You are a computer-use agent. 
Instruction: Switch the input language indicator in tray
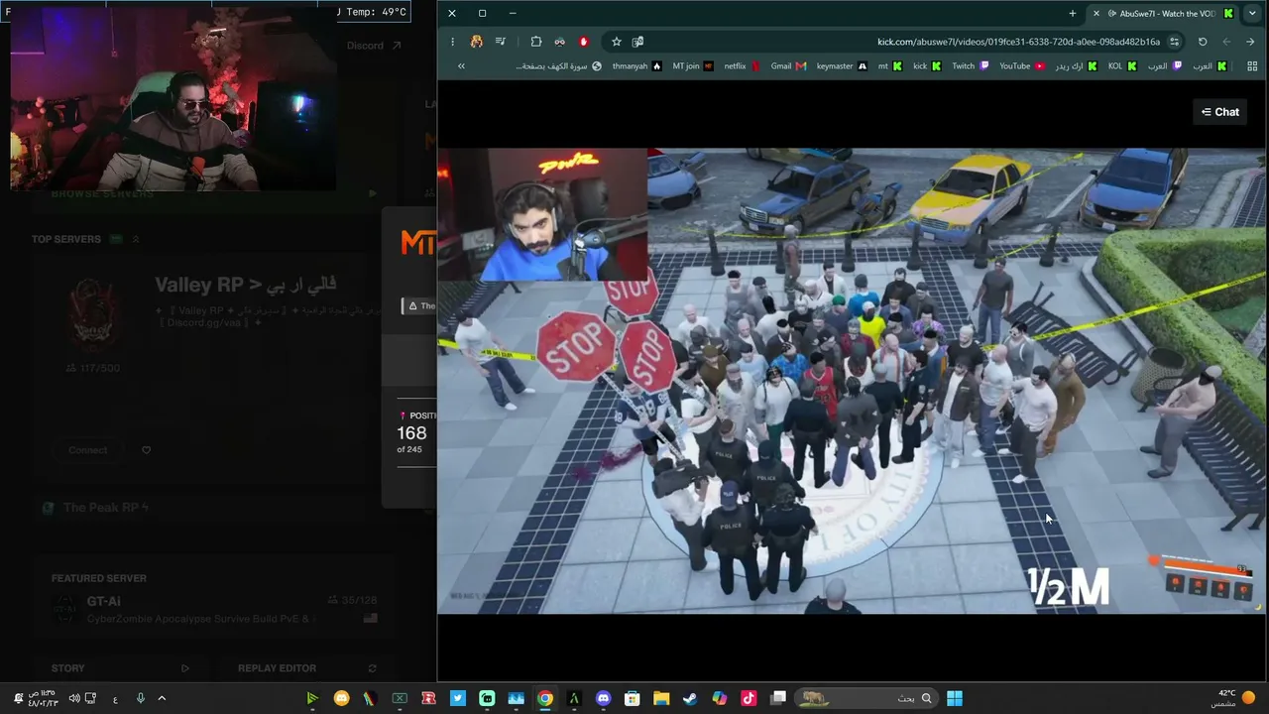[115, 698]
